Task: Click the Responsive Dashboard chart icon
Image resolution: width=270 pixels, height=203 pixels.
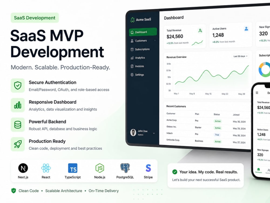Action: (18, 105)
